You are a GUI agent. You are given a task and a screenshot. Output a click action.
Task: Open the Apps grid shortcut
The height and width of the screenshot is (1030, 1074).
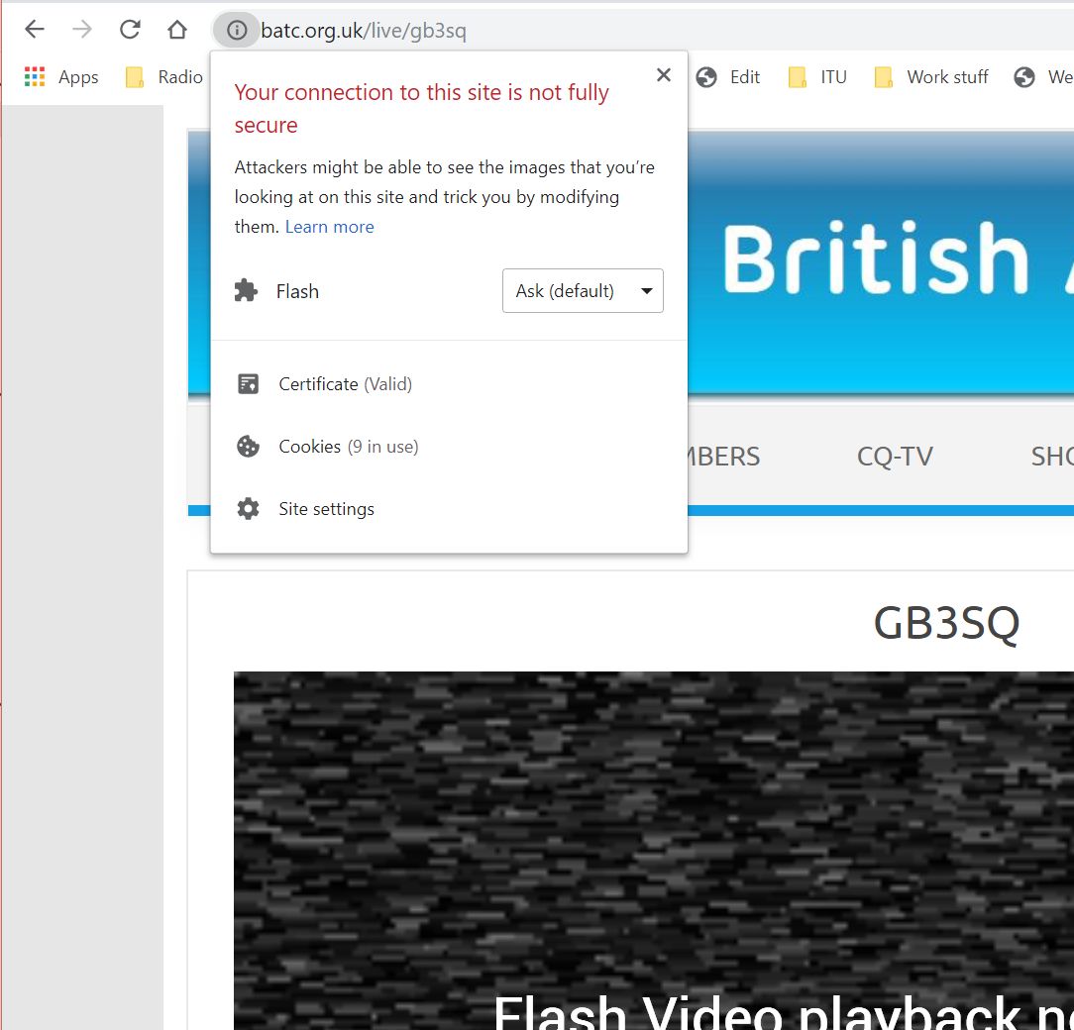(x=61, y=76)
